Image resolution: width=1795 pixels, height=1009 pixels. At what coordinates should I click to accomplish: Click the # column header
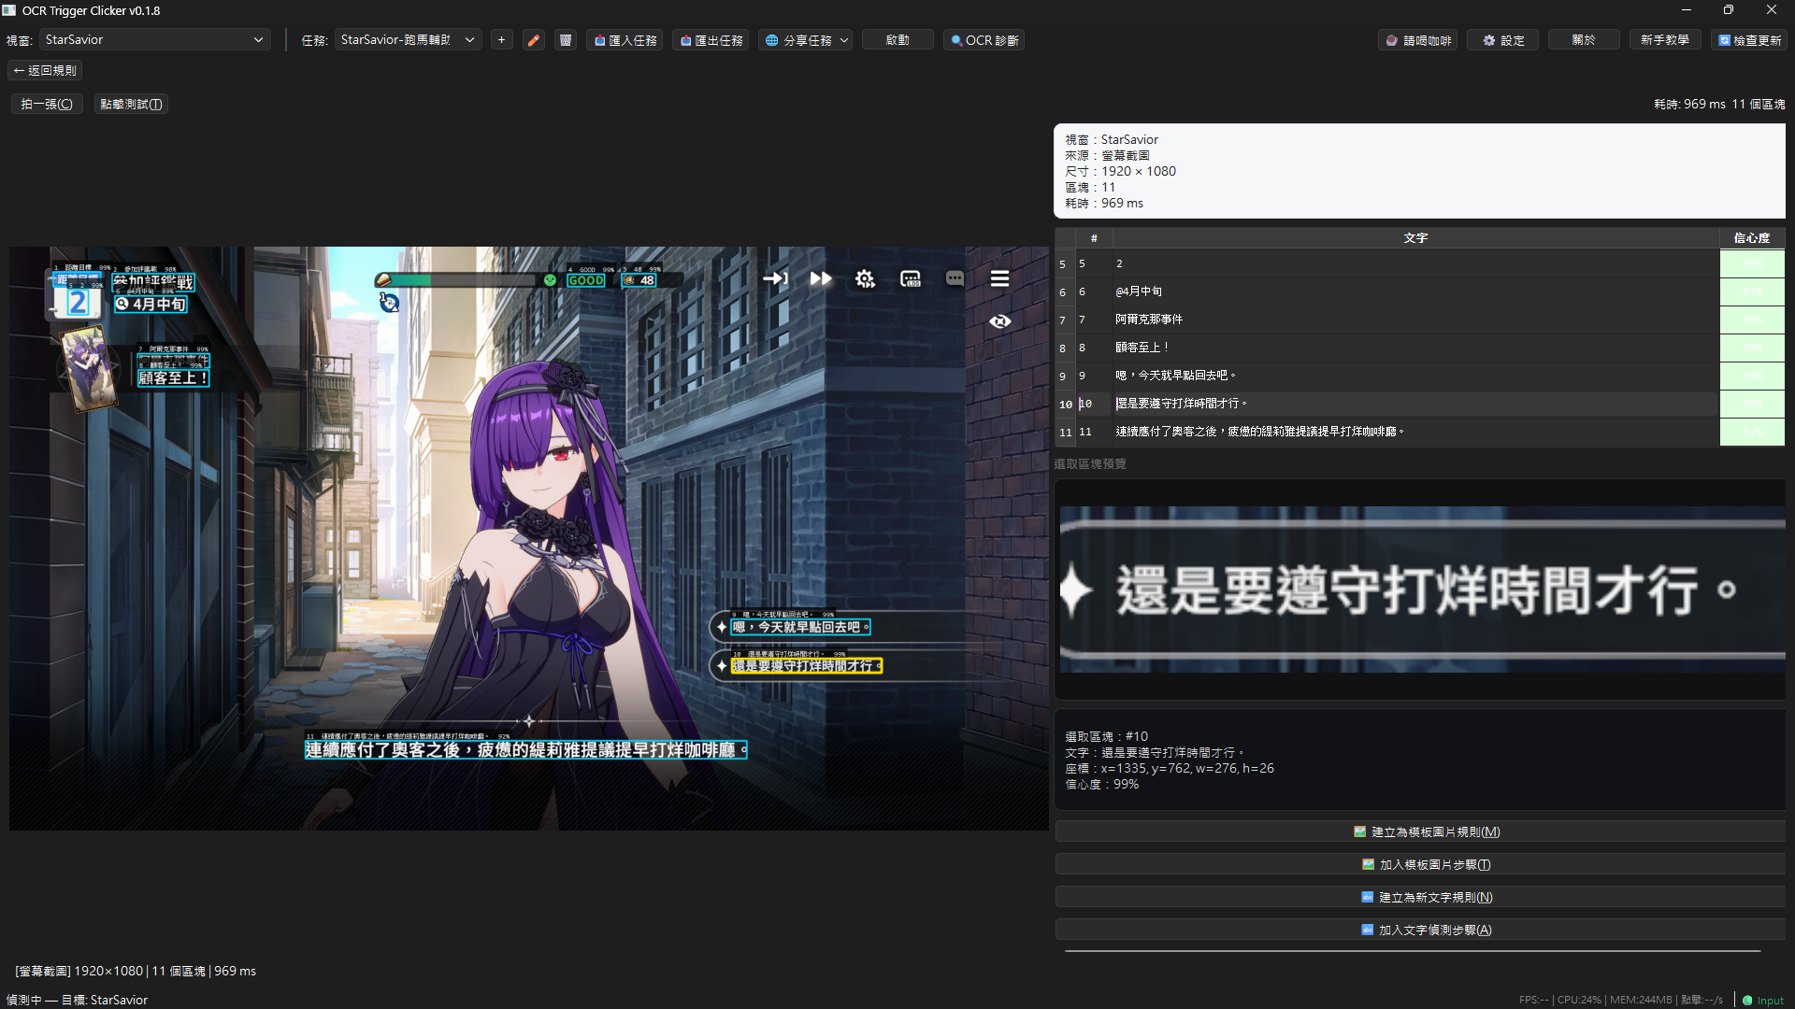1094,238
